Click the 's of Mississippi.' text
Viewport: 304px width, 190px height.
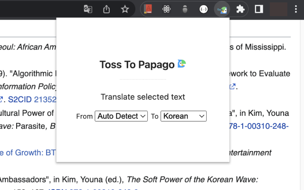pyautogui.click(x=258, y=47)
